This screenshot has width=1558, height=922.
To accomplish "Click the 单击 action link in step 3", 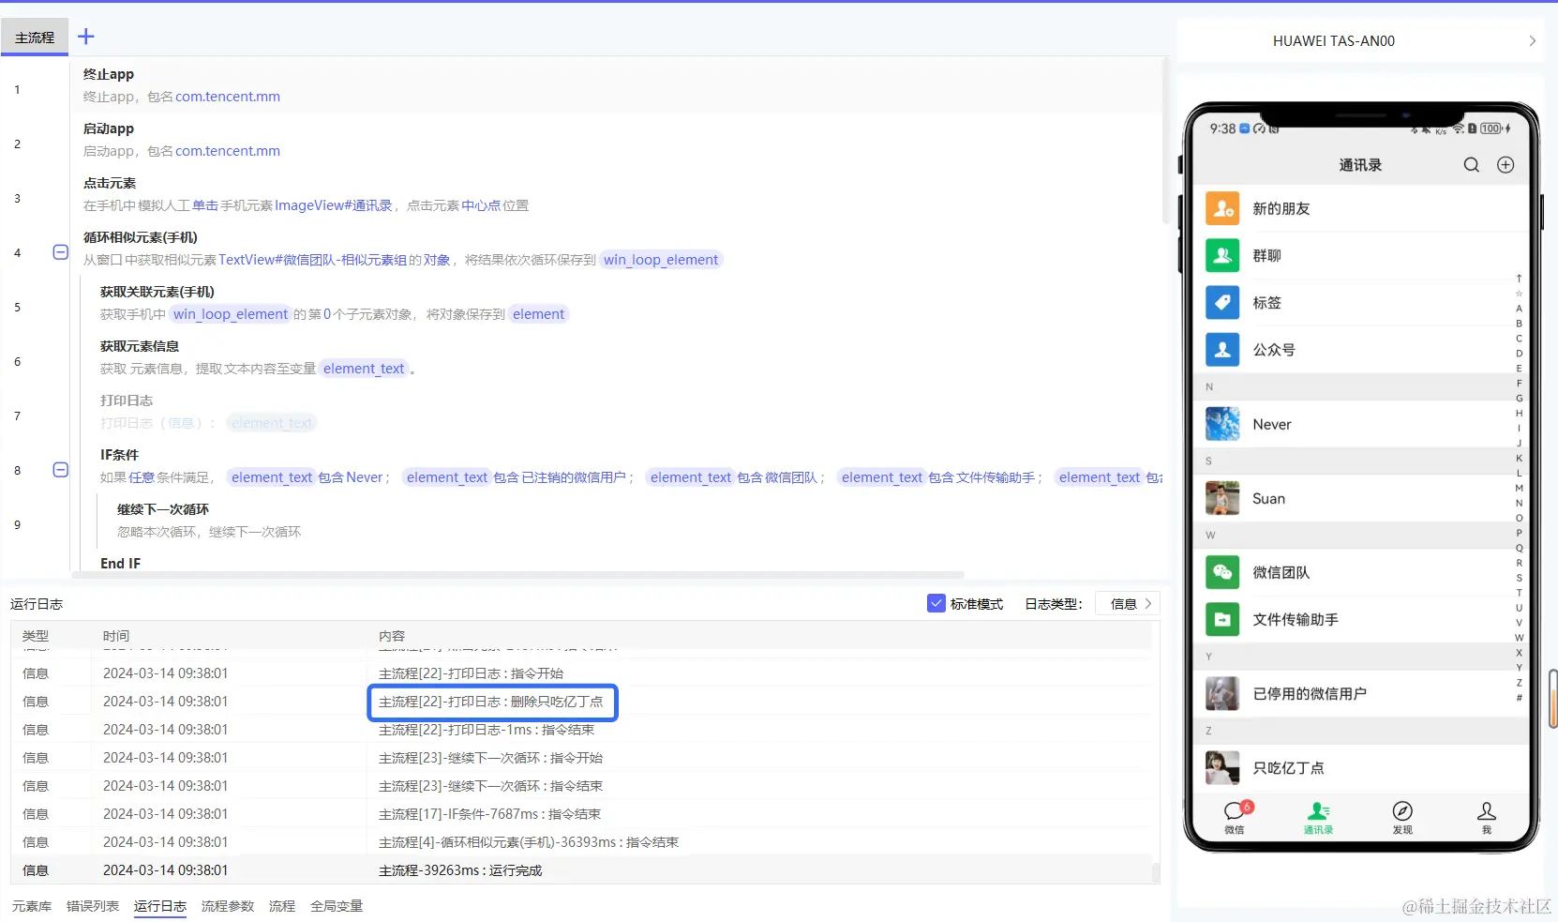I will click(205, 205).
